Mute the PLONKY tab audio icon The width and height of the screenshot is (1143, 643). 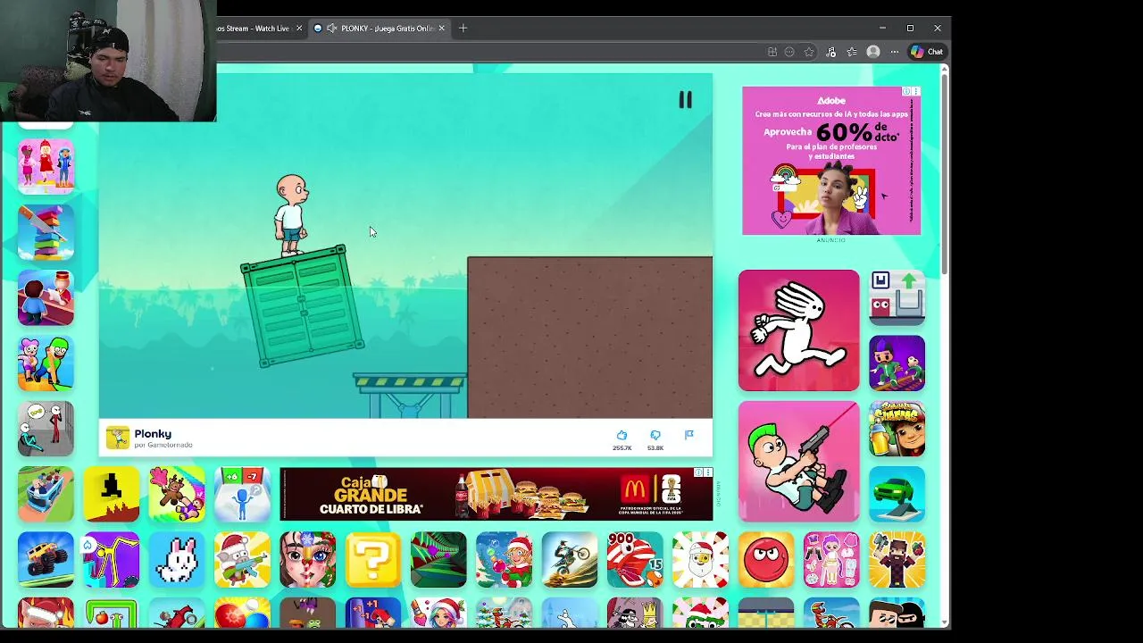pyautogui.click(x=332, y=29)
